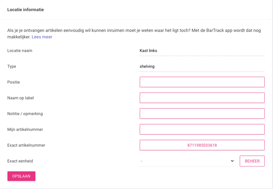The width and height of the screenshot is (273, 189).
Task: Click the Kast links location name field
Action: pyautogui.click(x=202, y=51)
